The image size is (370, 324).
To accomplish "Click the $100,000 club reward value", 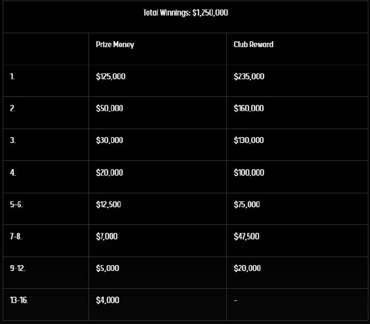I will point(249,172).
